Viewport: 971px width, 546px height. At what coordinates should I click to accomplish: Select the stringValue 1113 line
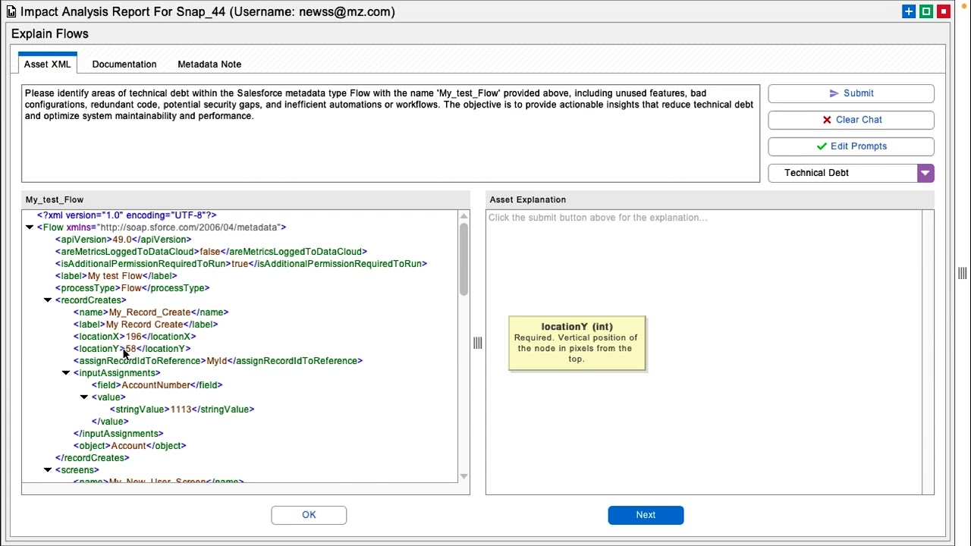182,409
